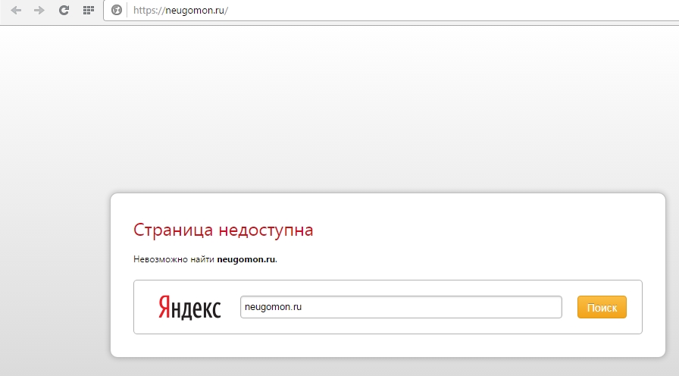Click bold neugomon.ru in the error message
Viewport: 679px width, 376px height.
pos(246,259)
